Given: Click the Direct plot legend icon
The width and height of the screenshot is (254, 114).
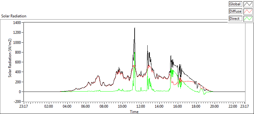Looking at the screenshot, I should [248, 19].
